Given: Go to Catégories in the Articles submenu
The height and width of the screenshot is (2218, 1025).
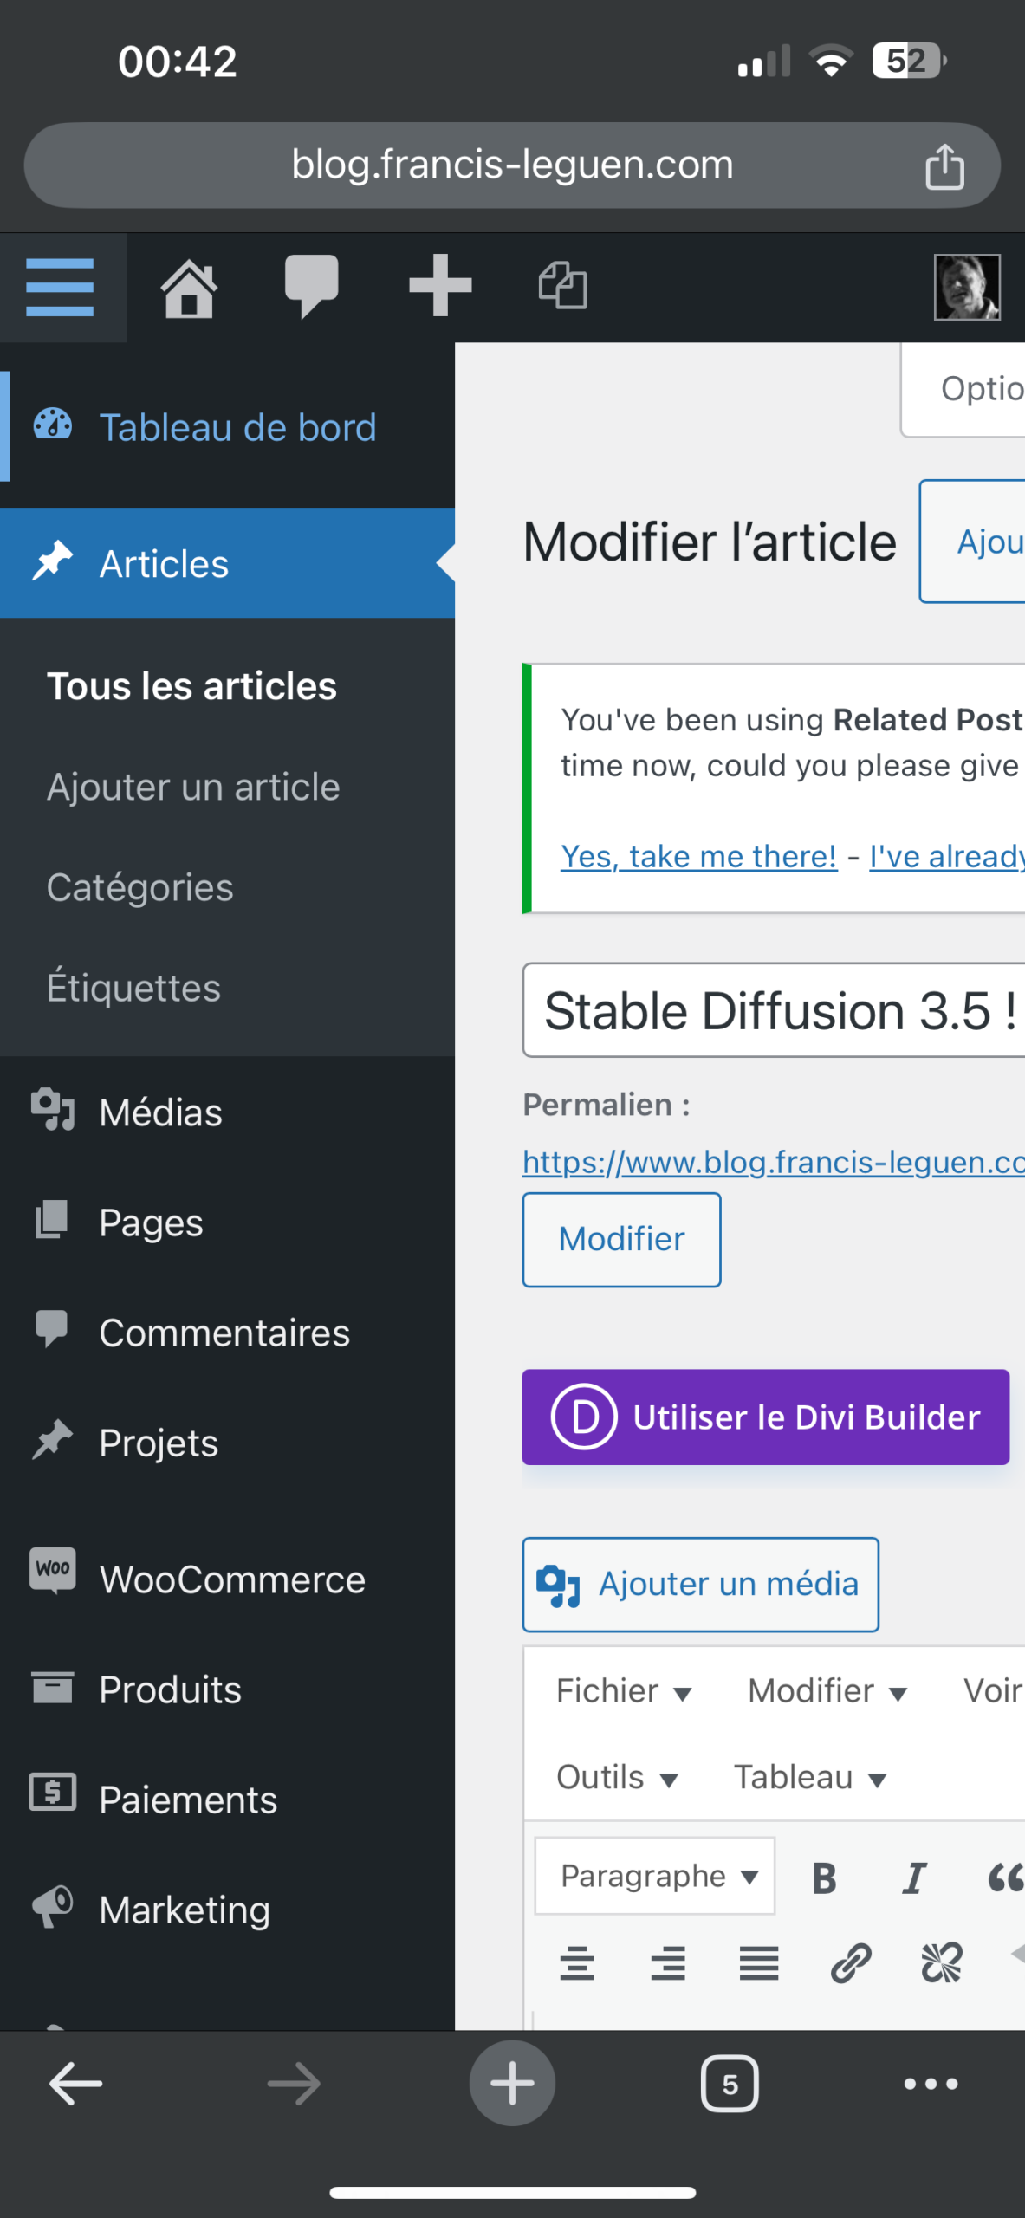Looking at the screenshot, I should pyautogui.click(x=140, y=887).
